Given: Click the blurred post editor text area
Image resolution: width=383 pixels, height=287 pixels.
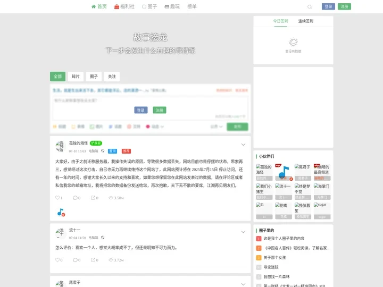Looking at the screenshot, I should (x=150, y=108).
